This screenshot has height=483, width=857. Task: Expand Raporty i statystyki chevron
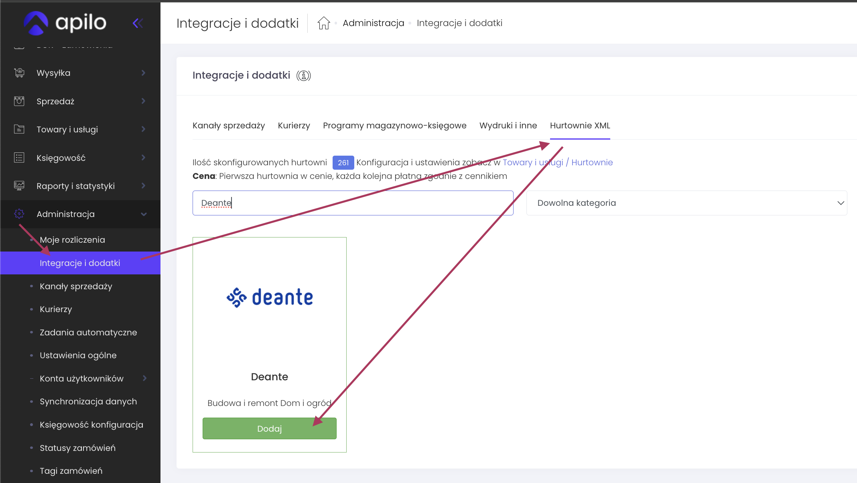pyautogui.click(x=143, y=186)
